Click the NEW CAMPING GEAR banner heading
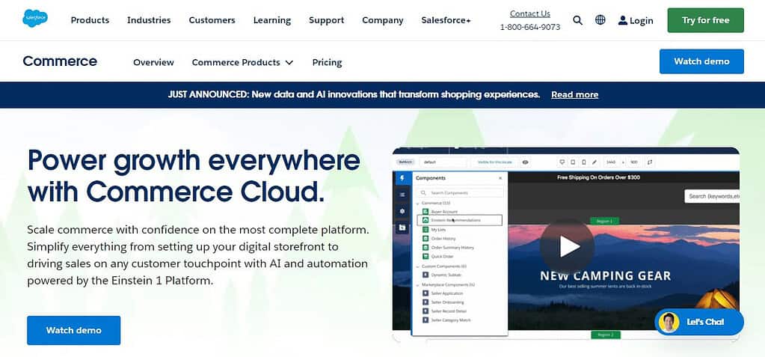Image resolution: width=765 pixels, height=357 pixels. pos(605,276)
